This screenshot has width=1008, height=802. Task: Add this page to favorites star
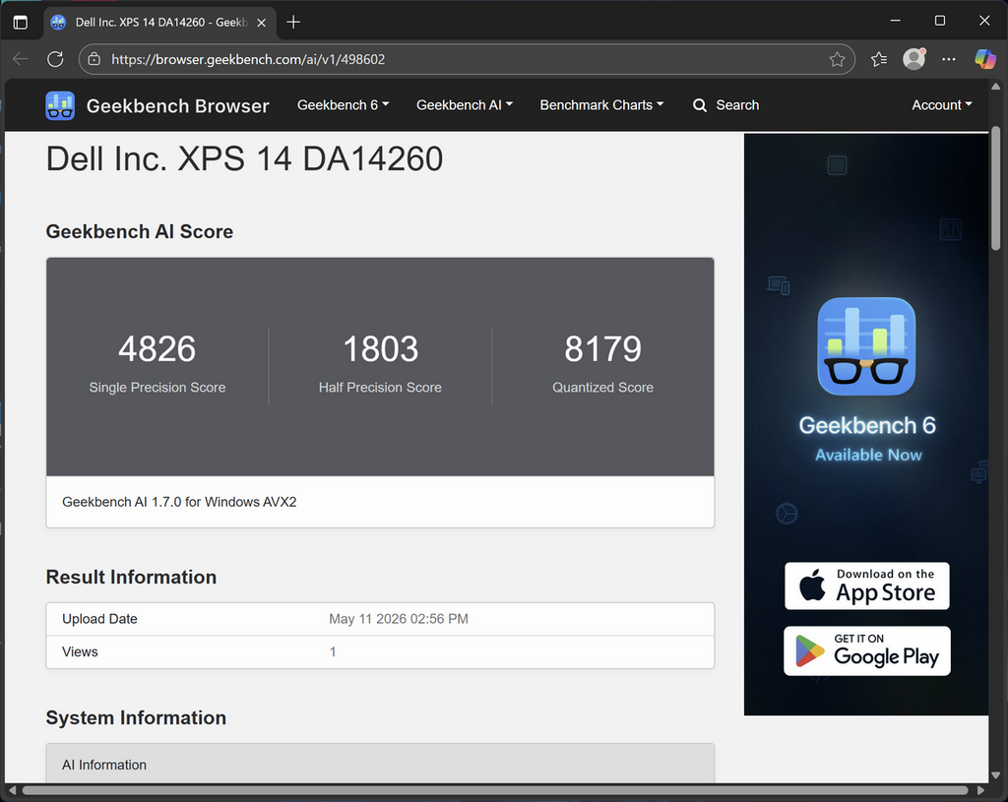837,59
